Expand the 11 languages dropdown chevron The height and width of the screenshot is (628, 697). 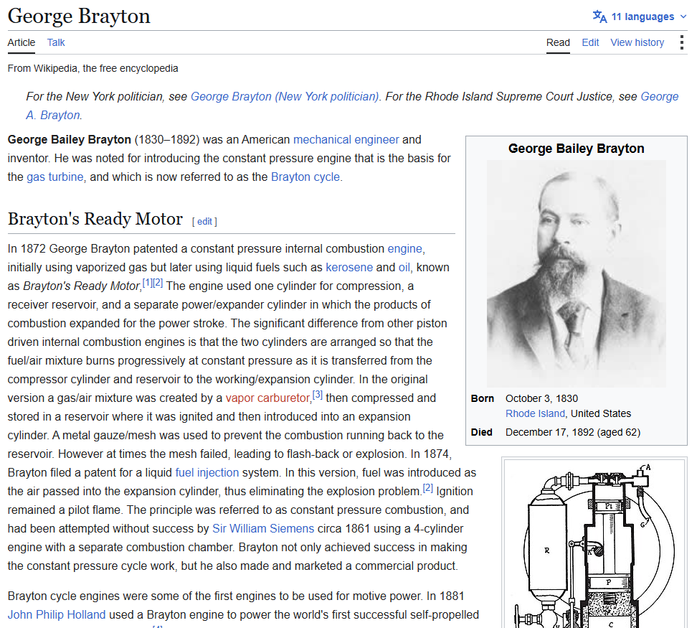tap(683, 17)
